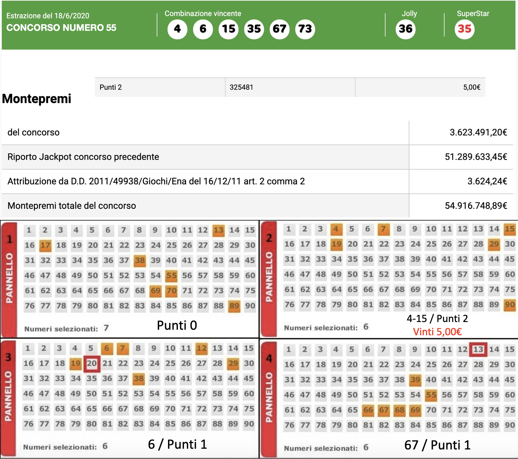Toggle red-outlined number 20 in Pannello 3
The image size is (518, 459).
click(91, 364)
